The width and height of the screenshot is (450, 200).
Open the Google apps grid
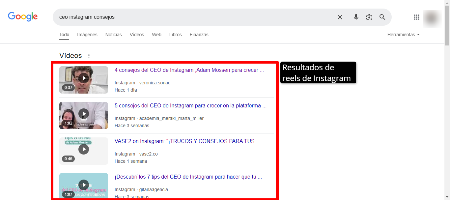417,17
